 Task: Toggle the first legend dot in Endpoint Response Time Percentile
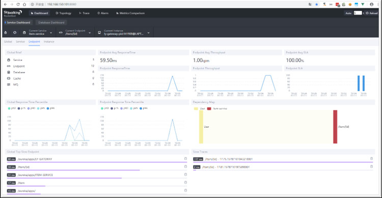click(x=102, y=108)
